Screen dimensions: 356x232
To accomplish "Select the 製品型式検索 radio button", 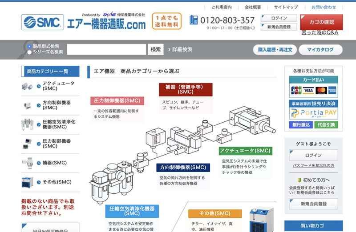I will (x=29, y=46).
